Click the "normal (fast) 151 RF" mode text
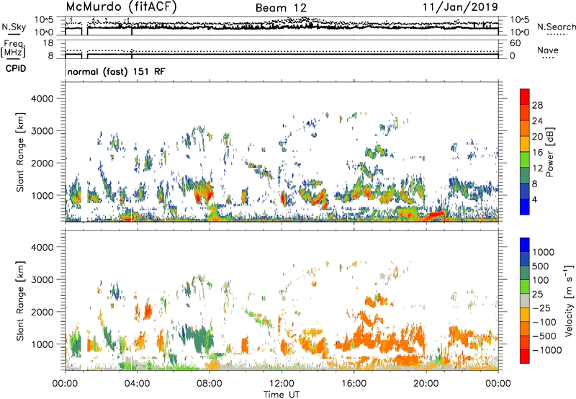 (116, 71)
